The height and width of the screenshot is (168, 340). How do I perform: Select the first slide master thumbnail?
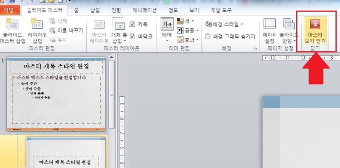pos(56,94)
